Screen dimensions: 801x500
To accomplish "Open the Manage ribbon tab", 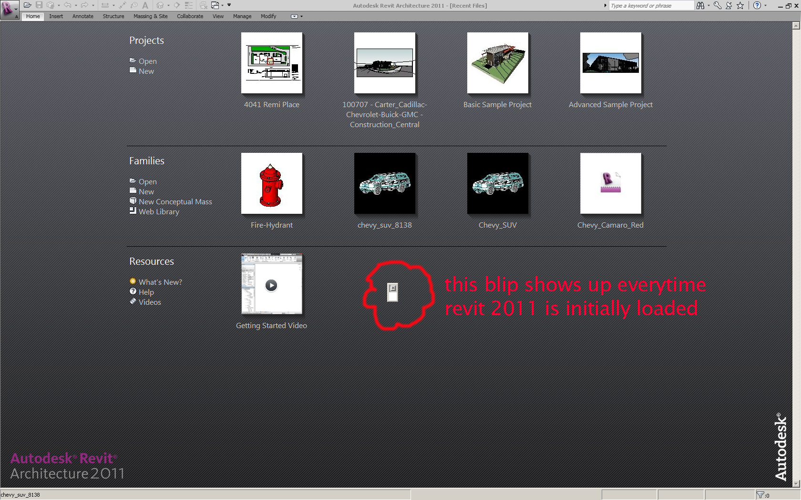I will pos(242,16).
